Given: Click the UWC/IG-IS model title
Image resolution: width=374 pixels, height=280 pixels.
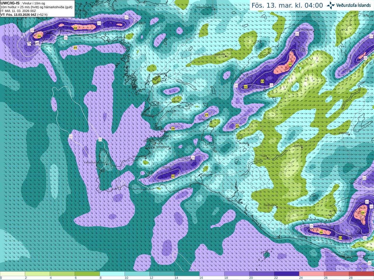Looking at the screenshot, I should 10,3.
